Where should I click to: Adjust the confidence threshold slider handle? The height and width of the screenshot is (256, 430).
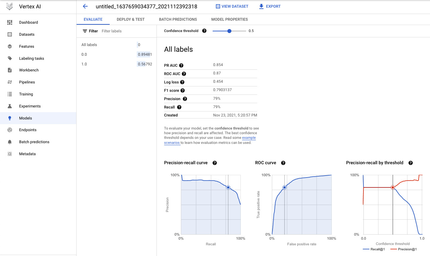[x=229, y=31]
